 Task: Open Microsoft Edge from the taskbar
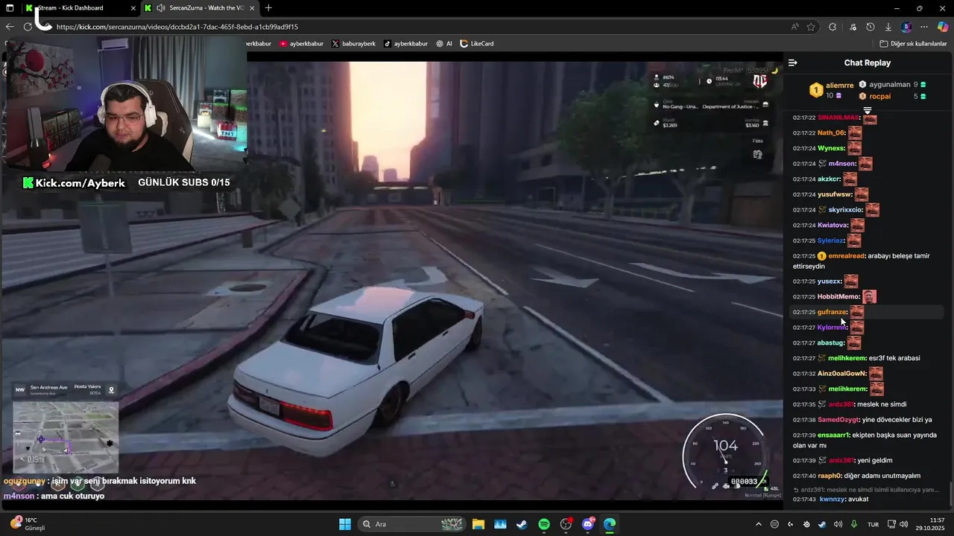[x=610, y=524]
